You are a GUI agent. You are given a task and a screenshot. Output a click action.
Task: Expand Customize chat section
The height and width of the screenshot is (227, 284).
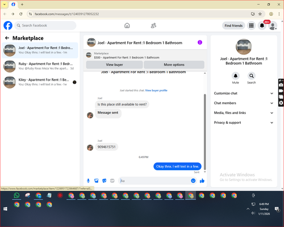244,93
